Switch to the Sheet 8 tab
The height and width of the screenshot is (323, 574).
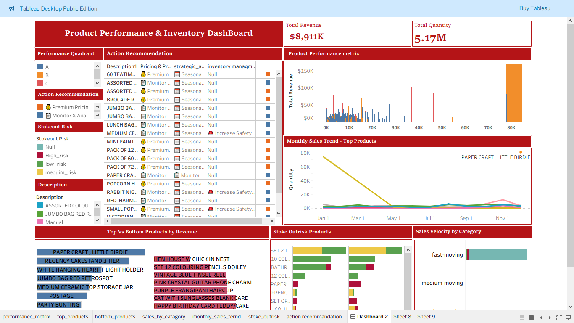pyautogui.click(x=402, y=317)
